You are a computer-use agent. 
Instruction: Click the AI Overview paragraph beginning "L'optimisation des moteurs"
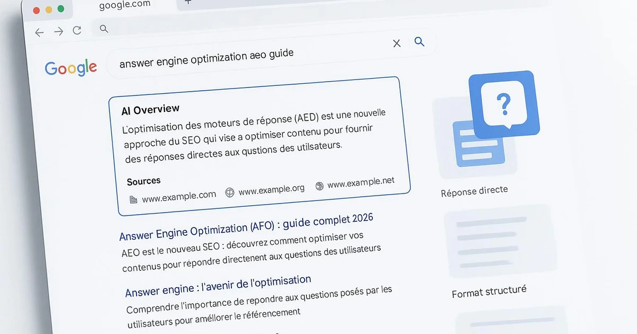[254, 137]
